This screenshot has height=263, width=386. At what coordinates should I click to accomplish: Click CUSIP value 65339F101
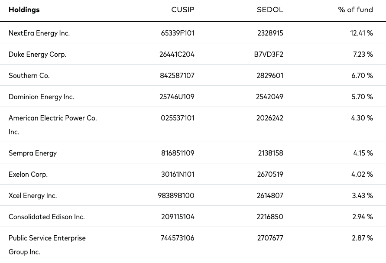pyautogui.click(x=178, y=33)
